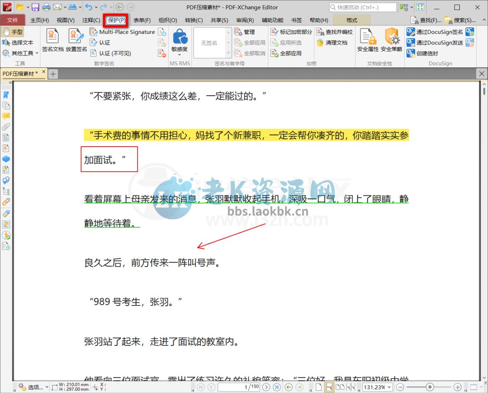Viewport: 488px width, 393px height.
Task: Click Certify Invisible (认证 不可见) button
Action: pyautogui.click(x=111, y=53)
